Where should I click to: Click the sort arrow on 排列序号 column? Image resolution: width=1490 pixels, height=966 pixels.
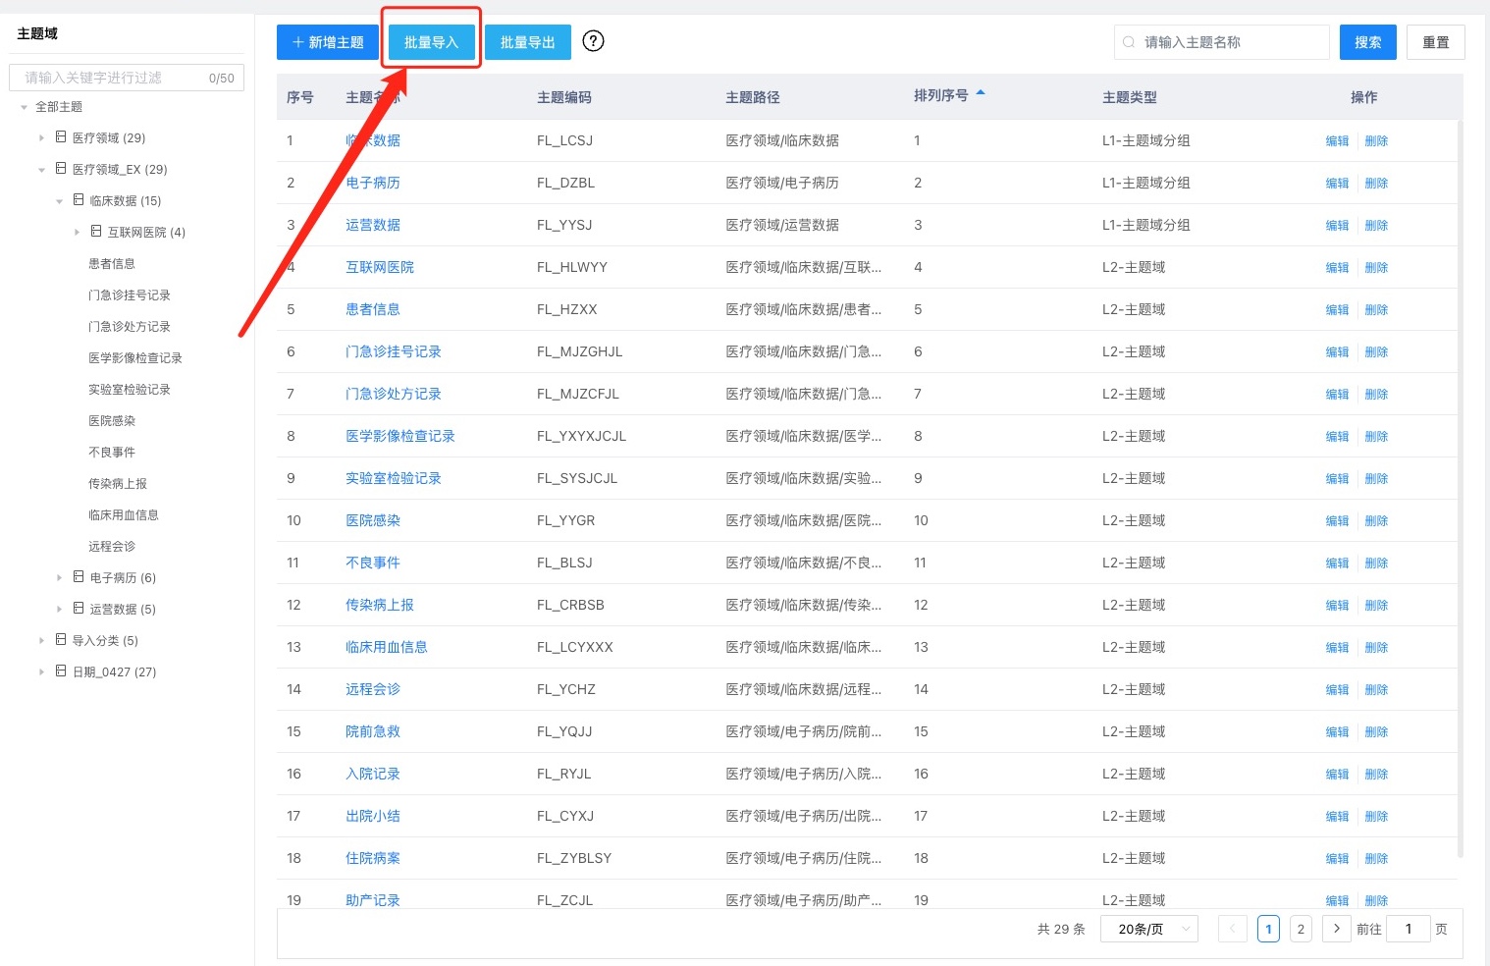tap(980, 94)
